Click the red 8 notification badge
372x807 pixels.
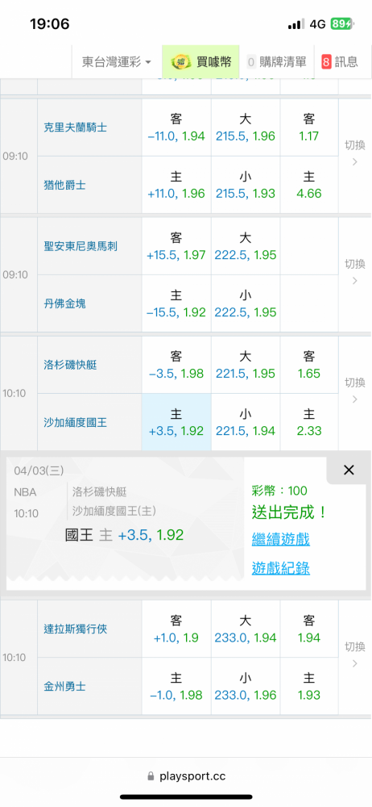pos(326,62)
